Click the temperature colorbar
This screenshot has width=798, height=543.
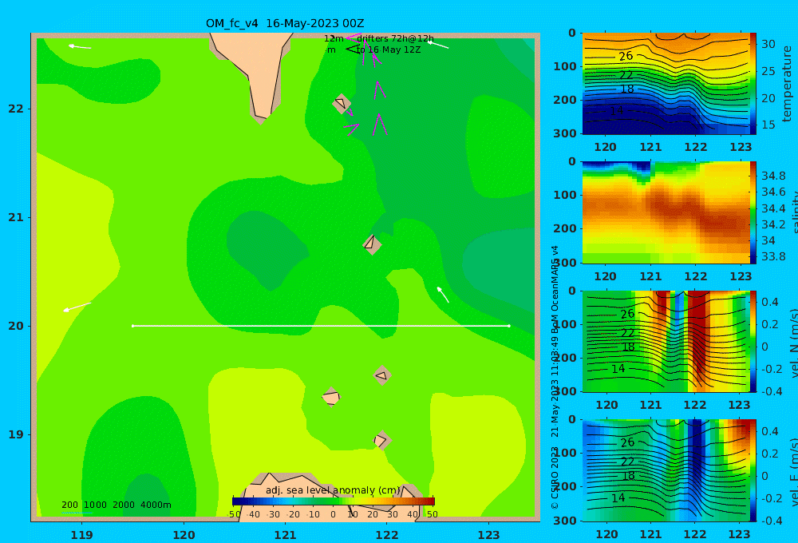(753, 84)
